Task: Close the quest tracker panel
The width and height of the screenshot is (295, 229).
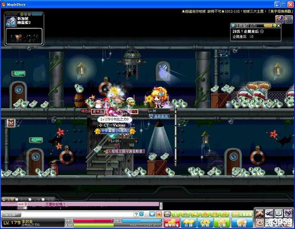Action: 279,26
